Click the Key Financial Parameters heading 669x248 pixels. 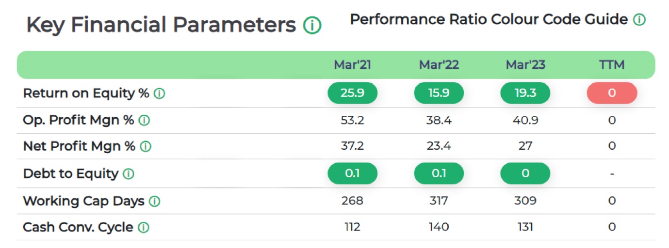(161, 25)
